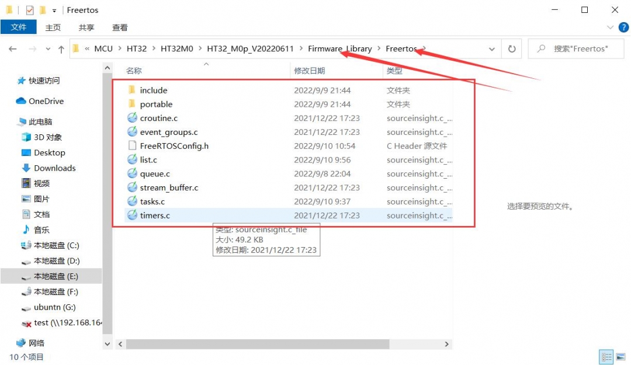Click the horizontal scrollbar thumb
Image resolution: width=631 pixels, height=365 pixels.
(258, 344)
